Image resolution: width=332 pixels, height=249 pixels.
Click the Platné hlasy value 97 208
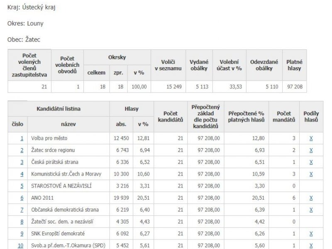[x=295, y=87]
